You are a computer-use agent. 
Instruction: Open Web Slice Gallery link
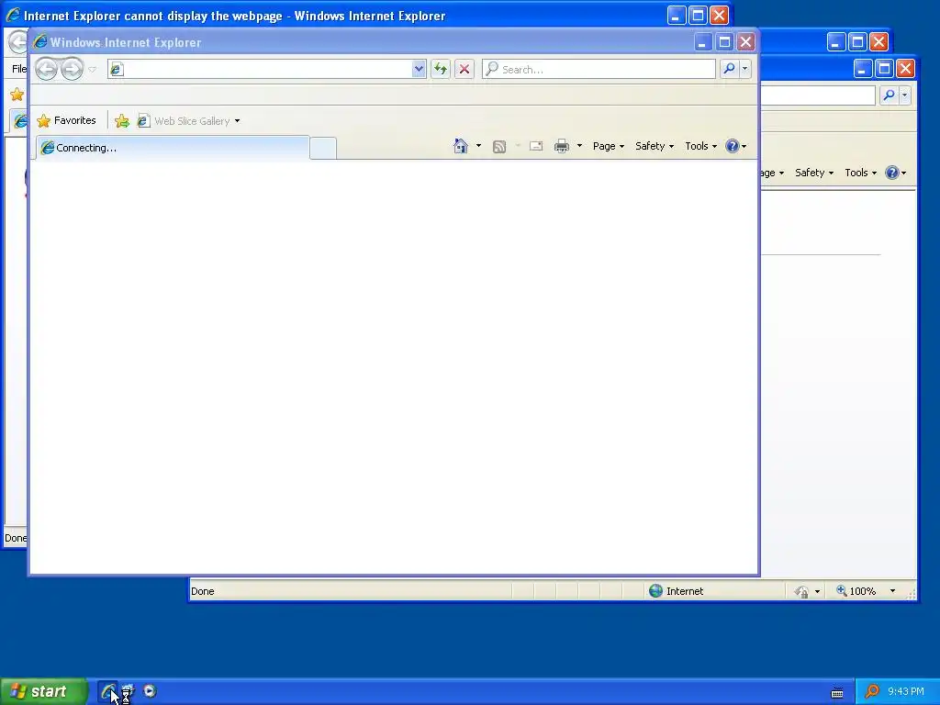tap(184, 120)
